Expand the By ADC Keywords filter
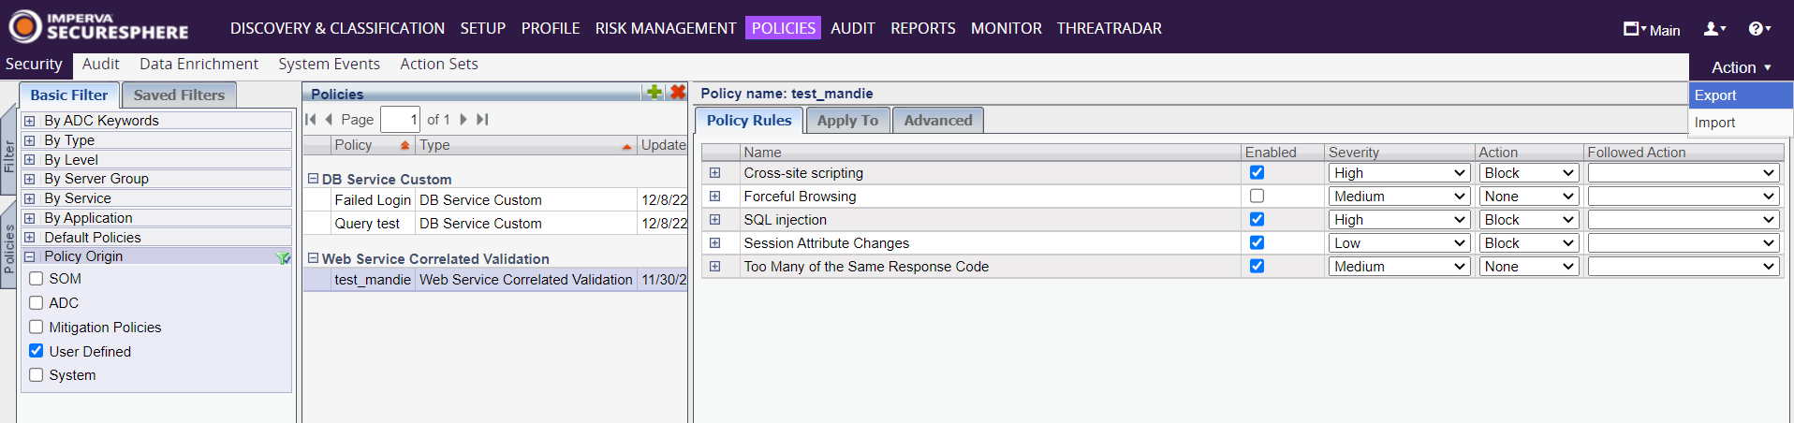 pos(29,121)
